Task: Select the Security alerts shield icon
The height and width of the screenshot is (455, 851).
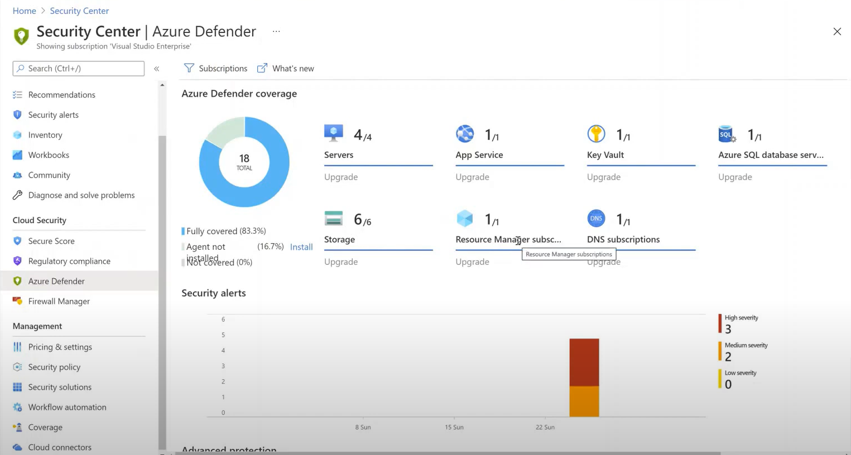Action: (x=17, y=115)
